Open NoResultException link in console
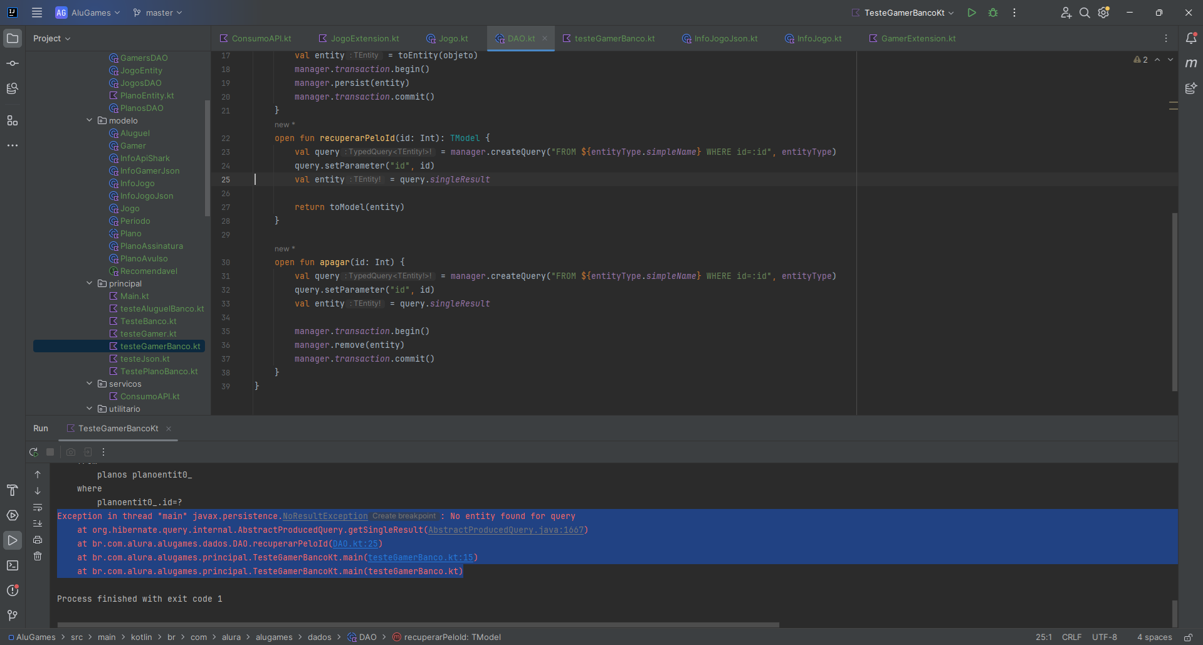1203x645 pixels. coord(325,516)
